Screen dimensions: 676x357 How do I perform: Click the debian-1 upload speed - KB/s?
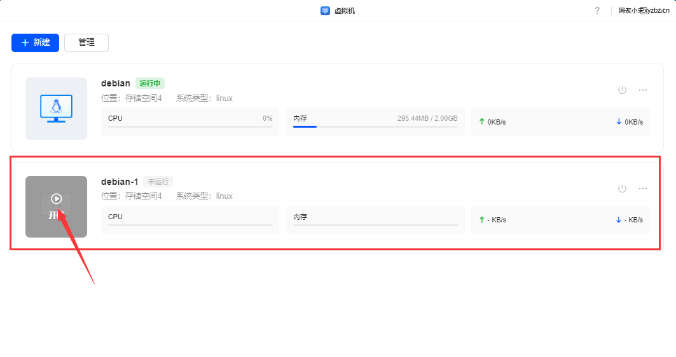click(x=497, y=220)
